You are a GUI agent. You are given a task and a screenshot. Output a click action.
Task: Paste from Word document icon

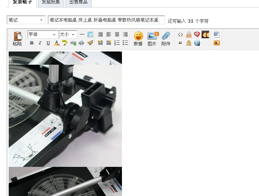[217, 34]
